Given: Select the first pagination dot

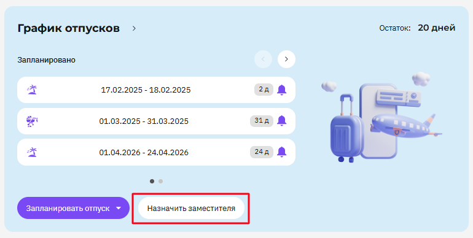Looking at the screenshot, I should coord(152,182).
